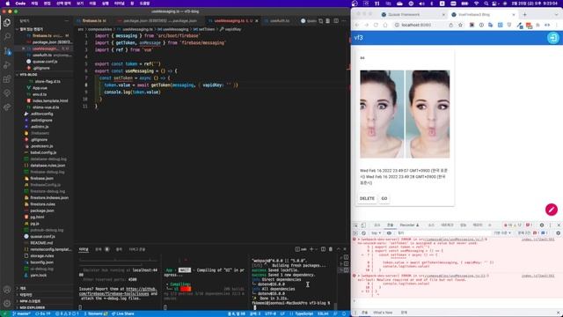Open console settings gear in console toolbar

(558, 232)
